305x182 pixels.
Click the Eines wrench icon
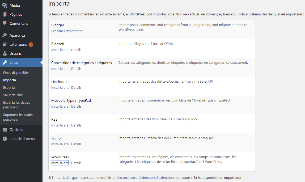click(5, 62)
